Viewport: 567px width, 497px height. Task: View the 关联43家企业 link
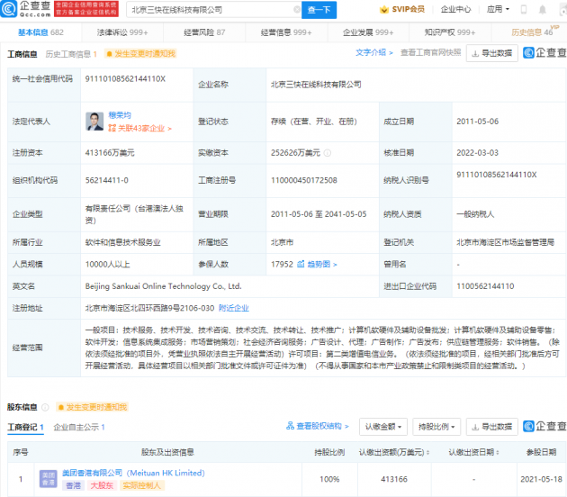pyautogui.click(x=139, y=129)
